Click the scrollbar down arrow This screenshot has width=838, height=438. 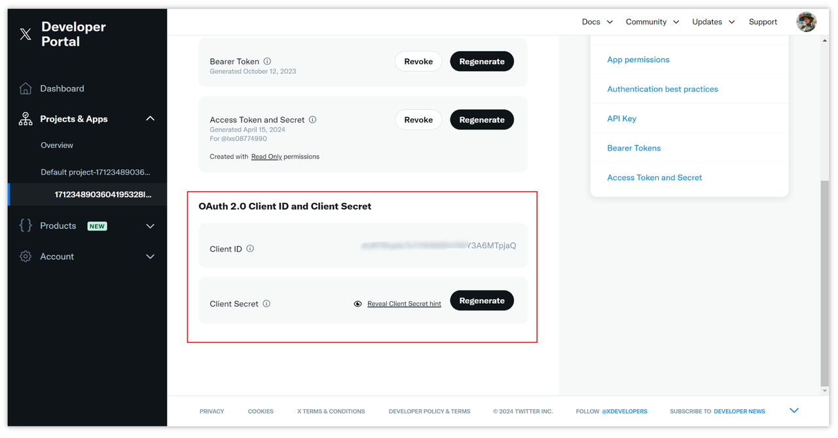(824, 391)
